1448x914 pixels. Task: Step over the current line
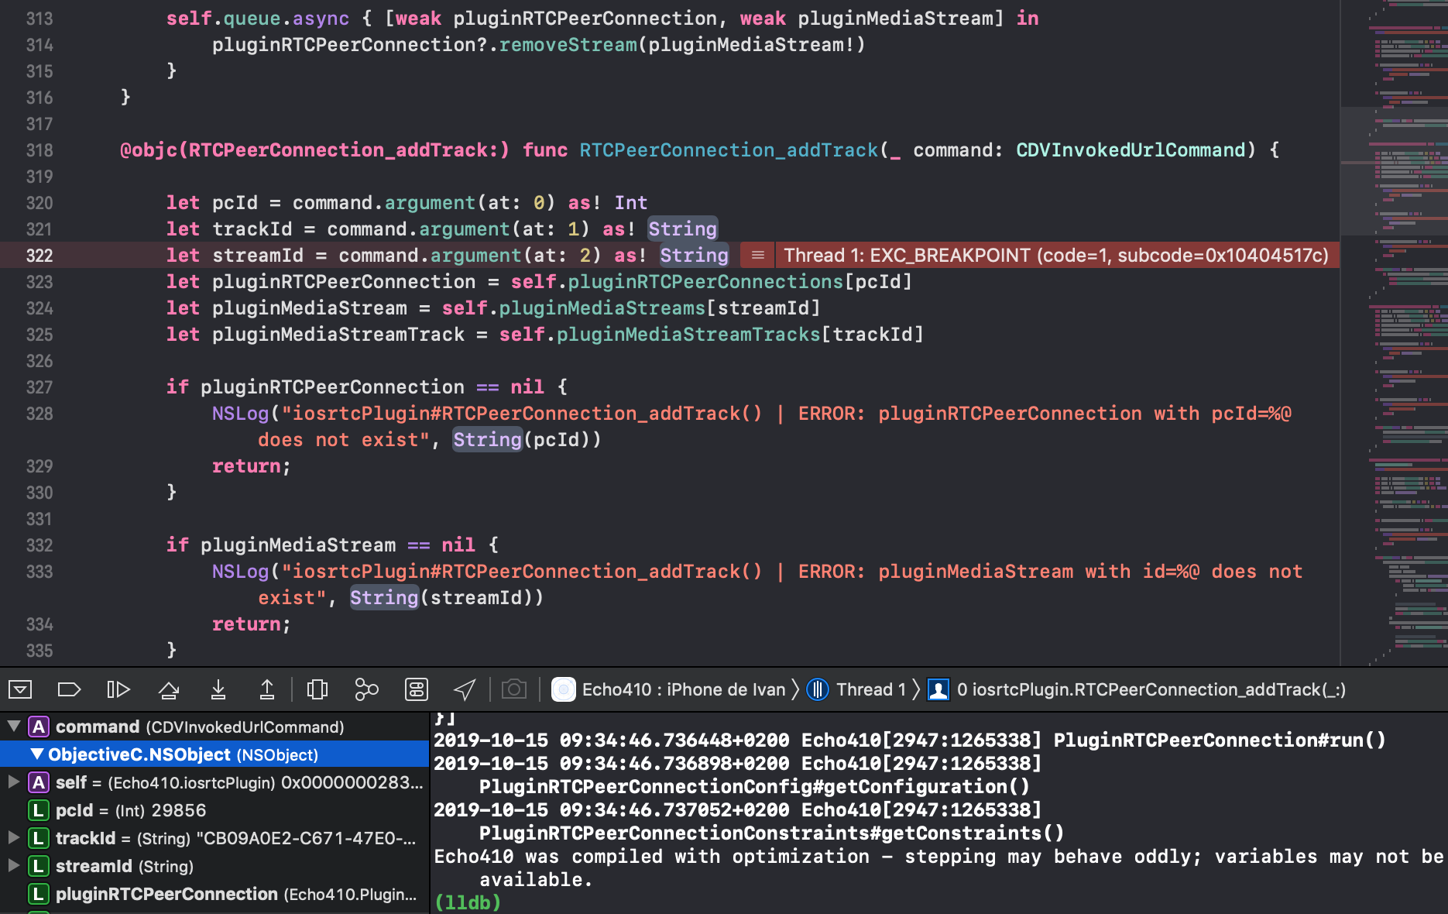tap(169, 689)
